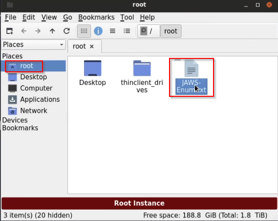The width and height of the screenshot is (278, 221).
Task: Open the Bookmarks menu
Action: [96, 17]
